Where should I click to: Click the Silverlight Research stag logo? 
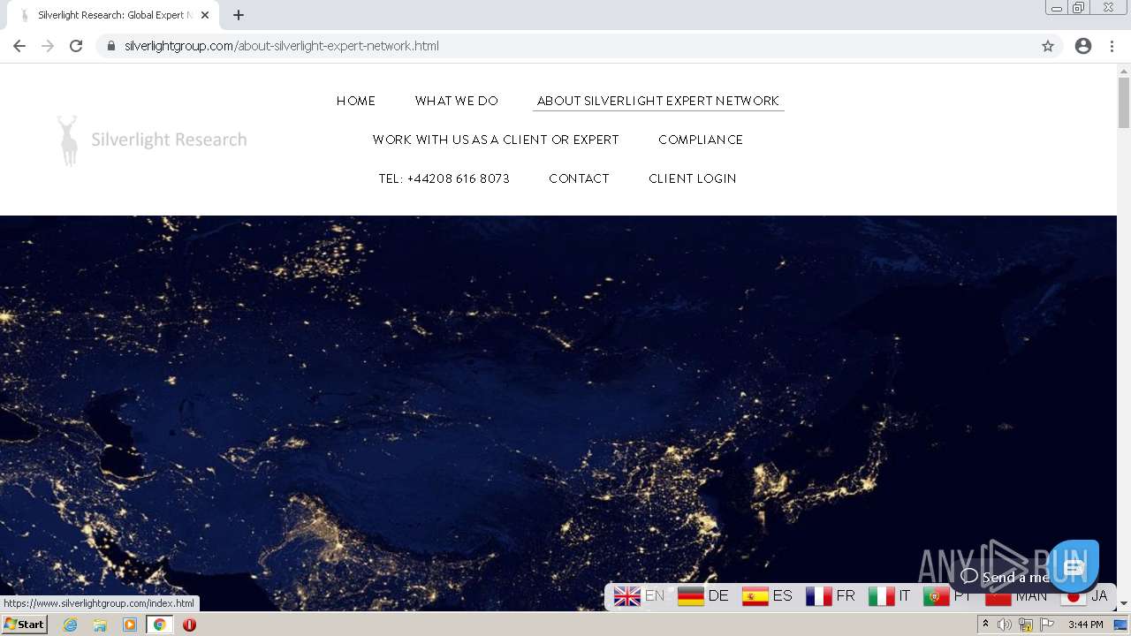pos(152,140)
